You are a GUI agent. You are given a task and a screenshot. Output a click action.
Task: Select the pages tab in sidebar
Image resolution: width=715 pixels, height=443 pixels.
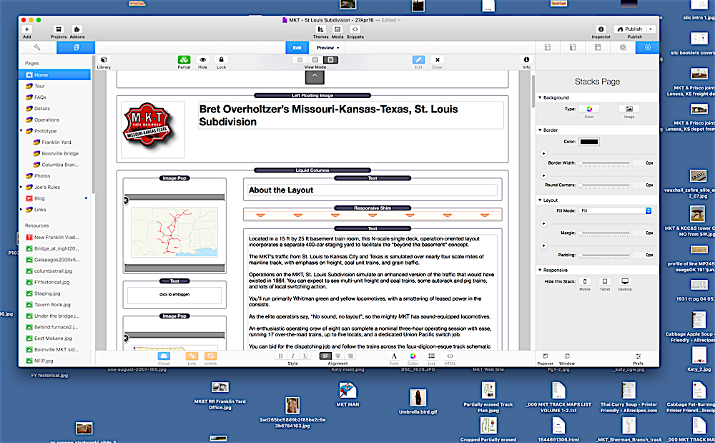(77, 47)
